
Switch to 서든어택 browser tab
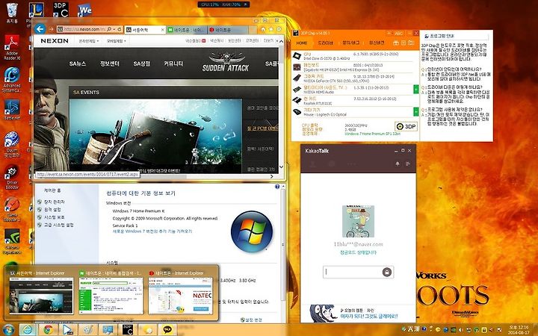click(145, 30)
